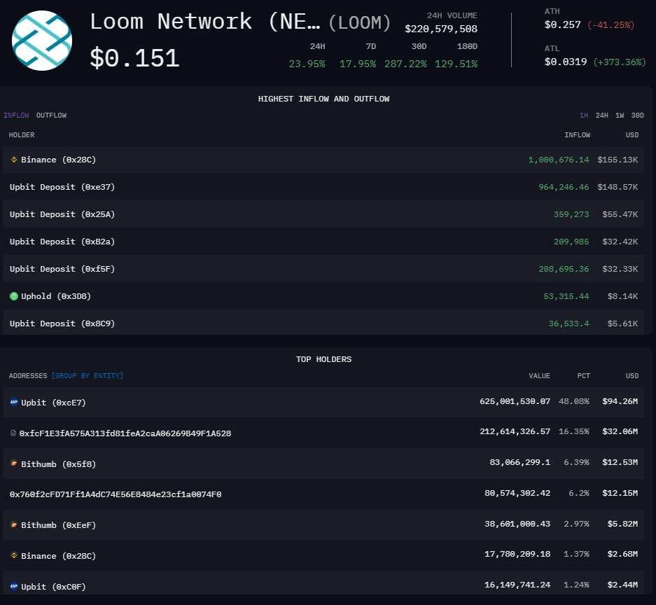Click the Upbit (0xcE7) holder icon
Image resolution: width=656 pixels, height=605 pixels.
(x=13, y=403)
